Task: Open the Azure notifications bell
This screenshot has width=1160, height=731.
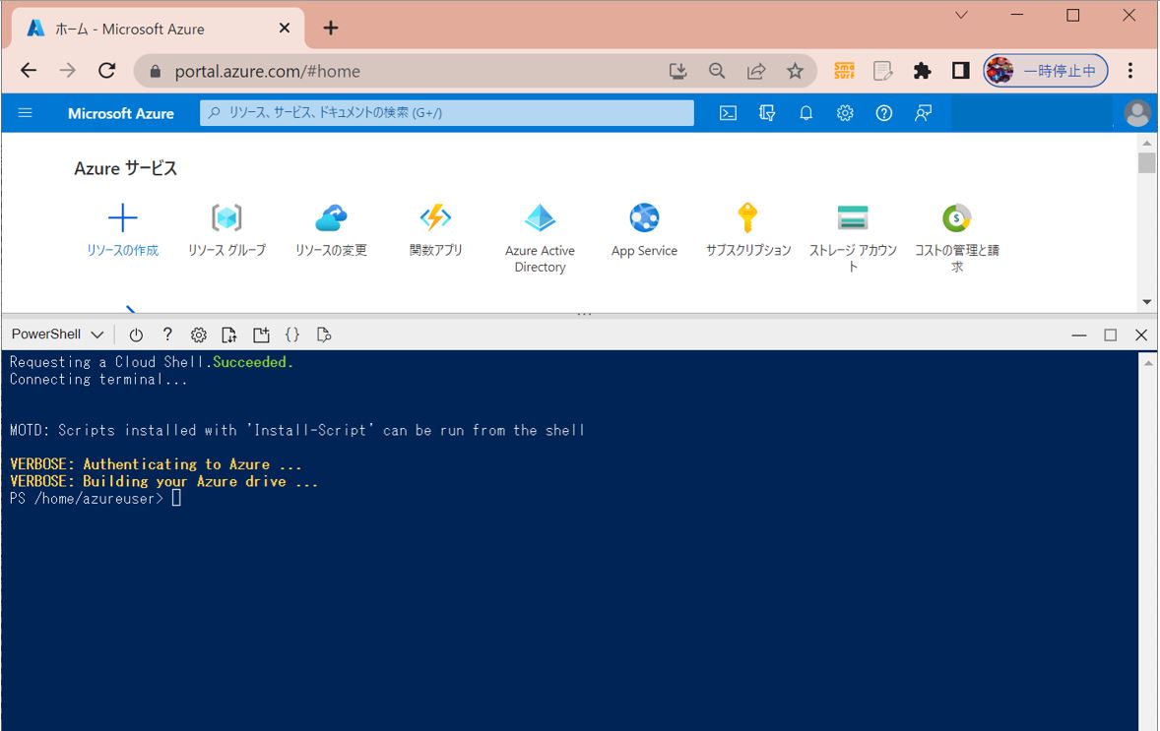Action: click(806, 113)
